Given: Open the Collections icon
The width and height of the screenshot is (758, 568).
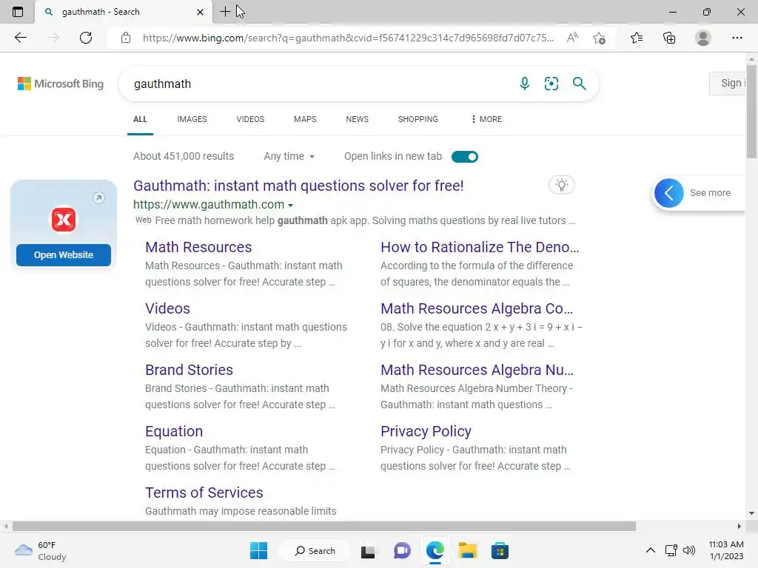Looking at the screenshot, I should [669, 38].
